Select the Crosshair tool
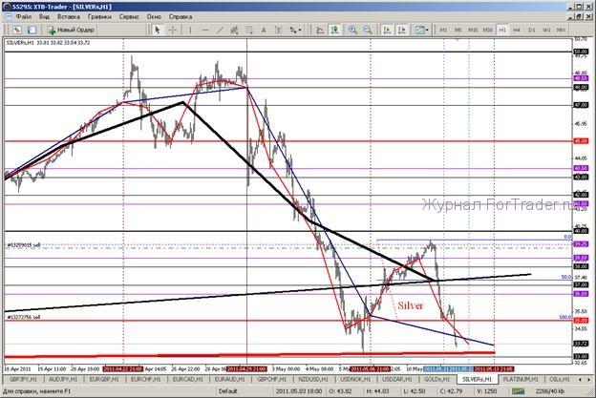 172,30
